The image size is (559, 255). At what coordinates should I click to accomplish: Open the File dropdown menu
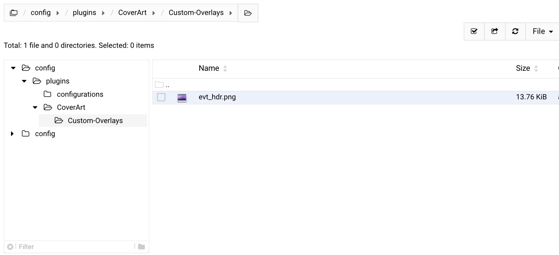[x=542, y=32]
